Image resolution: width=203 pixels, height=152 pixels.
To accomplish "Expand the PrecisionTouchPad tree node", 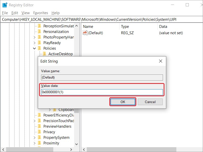I will (35, 121).
